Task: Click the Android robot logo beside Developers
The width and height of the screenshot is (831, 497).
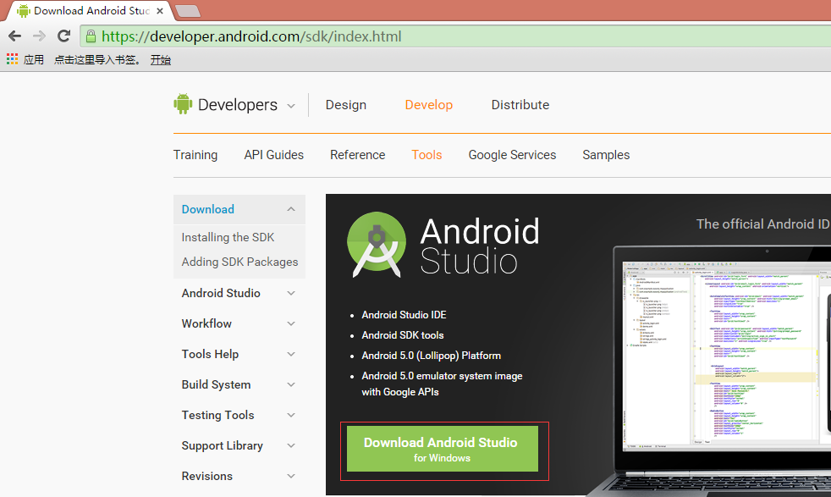Action: [x=183, y=104]
